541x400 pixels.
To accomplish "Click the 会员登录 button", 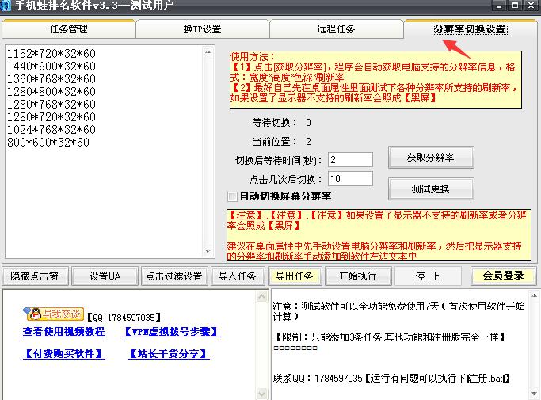I will click(x=503, y=276).
